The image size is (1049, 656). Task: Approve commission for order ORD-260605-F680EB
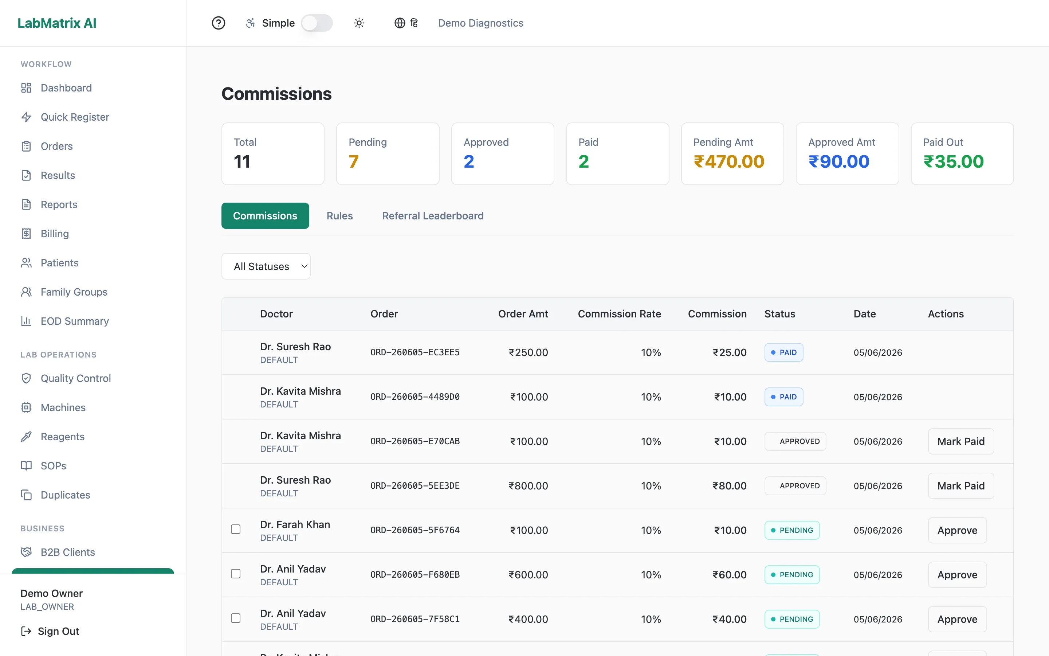pos(958,575)
